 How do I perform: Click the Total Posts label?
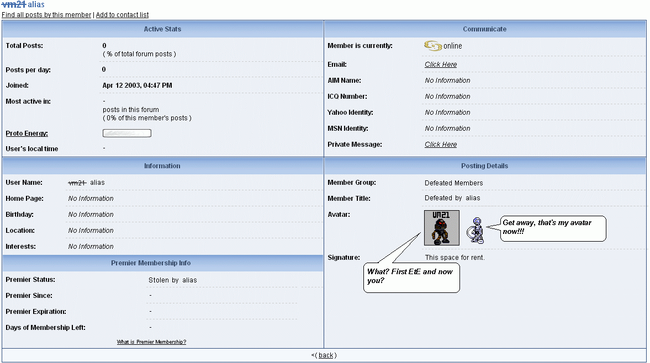point(24,46)
